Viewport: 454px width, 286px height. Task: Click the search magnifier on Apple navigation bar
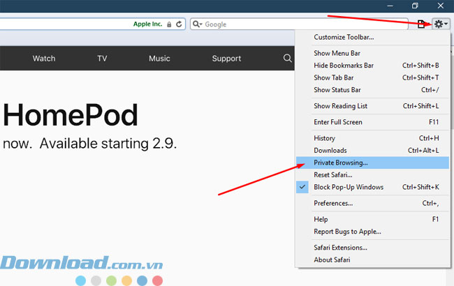coord(288,59)
